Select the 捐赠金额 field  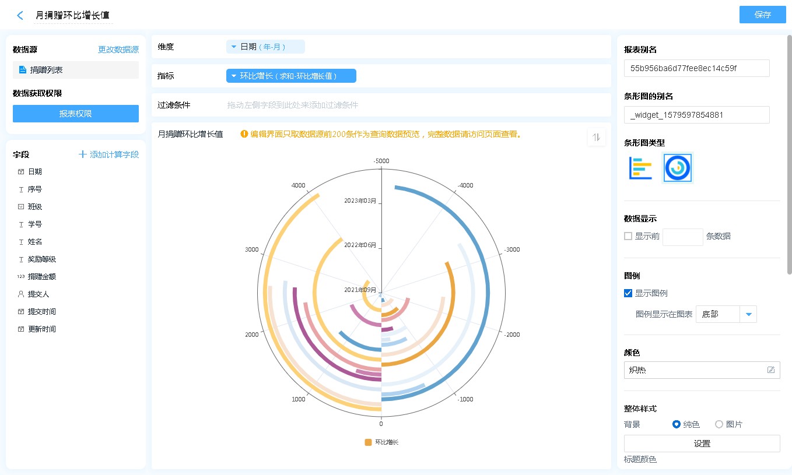click(x=42, y=277)
